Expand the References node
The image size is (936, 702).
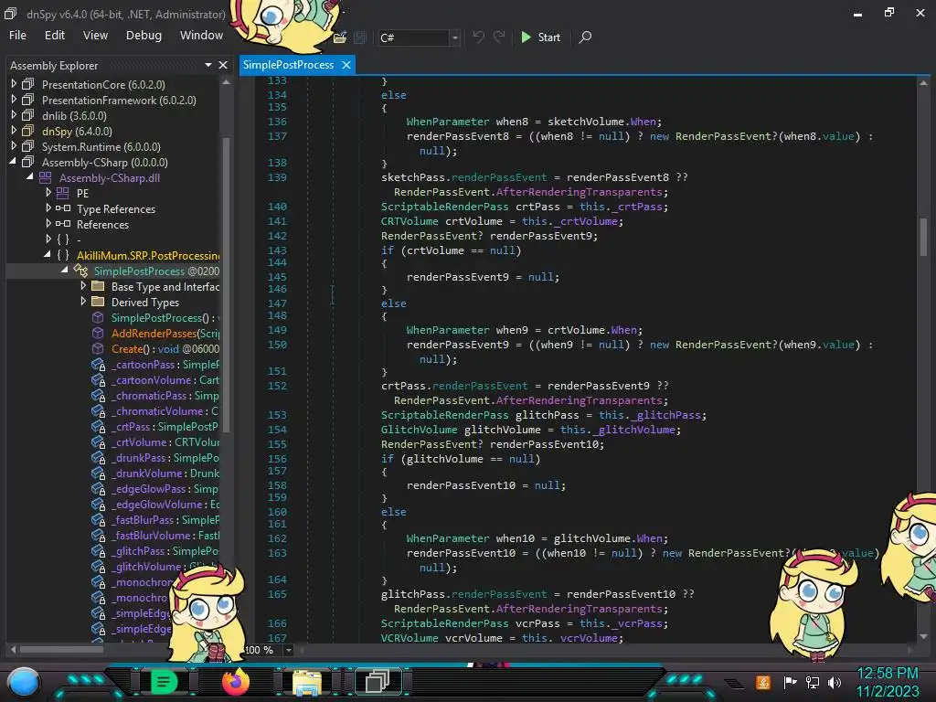tap(48, 224)
